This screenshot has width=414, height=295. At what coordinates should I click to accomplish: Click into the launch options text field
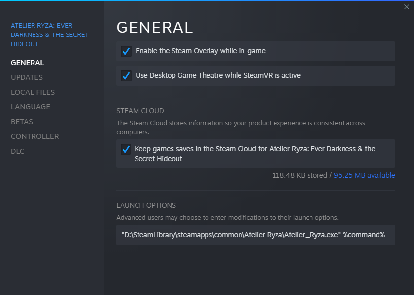[x=255, y=235]
